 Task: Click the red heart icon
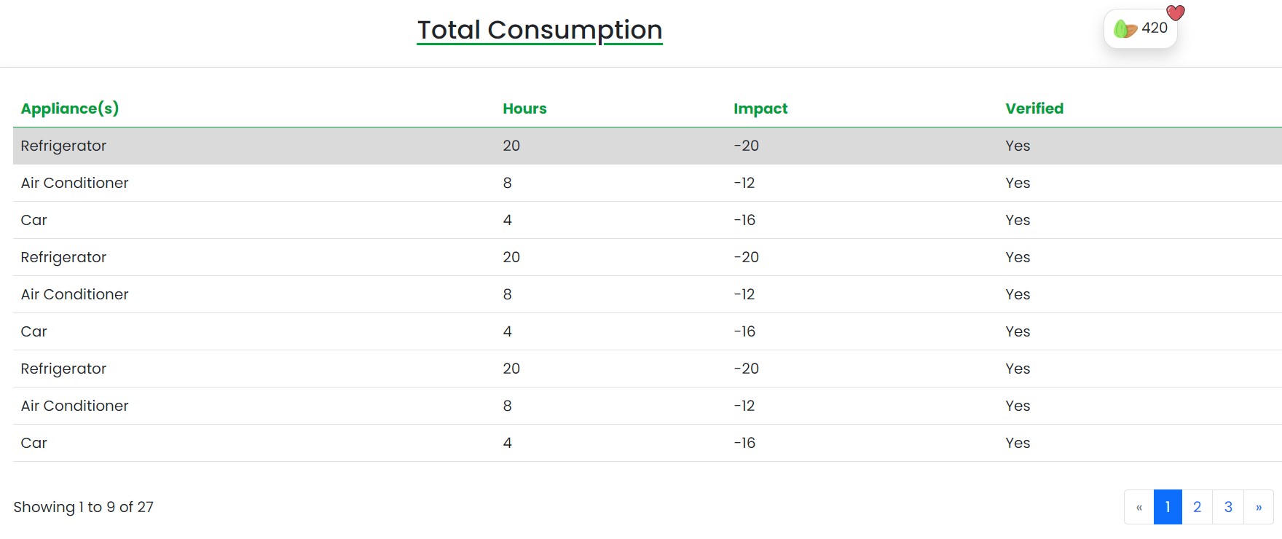[x=1176, y=12]
